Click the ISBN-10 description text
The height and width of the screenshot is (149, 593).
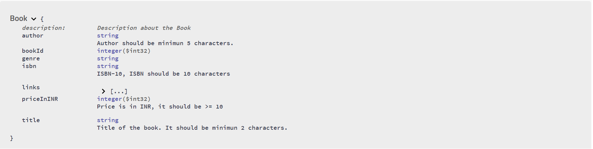pyautogui.click(x=163, y=74)
